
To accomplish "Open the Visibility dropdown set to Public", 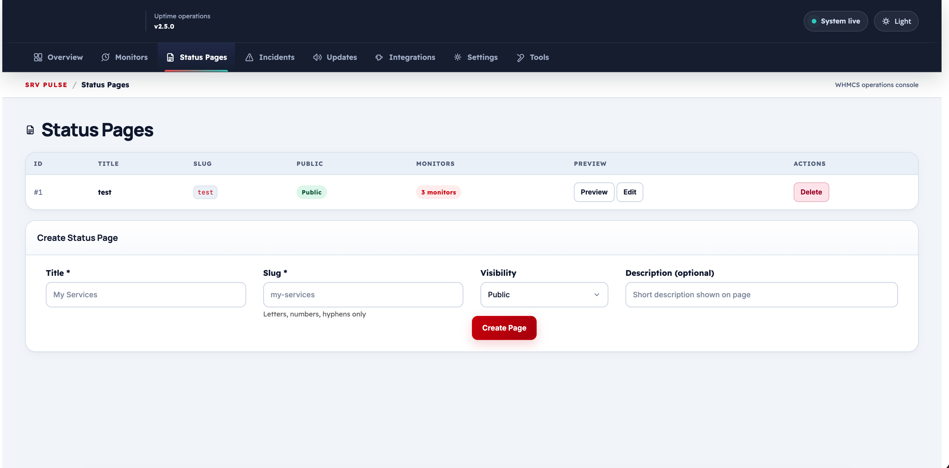I will [x=544, y=294].
